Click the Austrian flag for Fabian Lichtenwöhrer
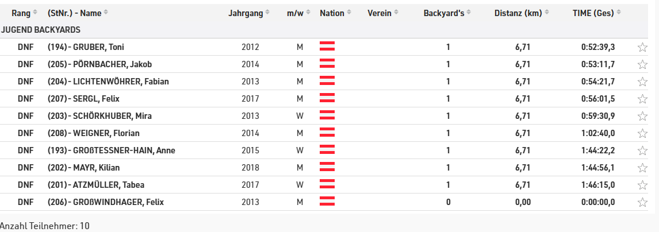This screenshot has height=232, width=659. pyautogui.click(x=327, y=80)
